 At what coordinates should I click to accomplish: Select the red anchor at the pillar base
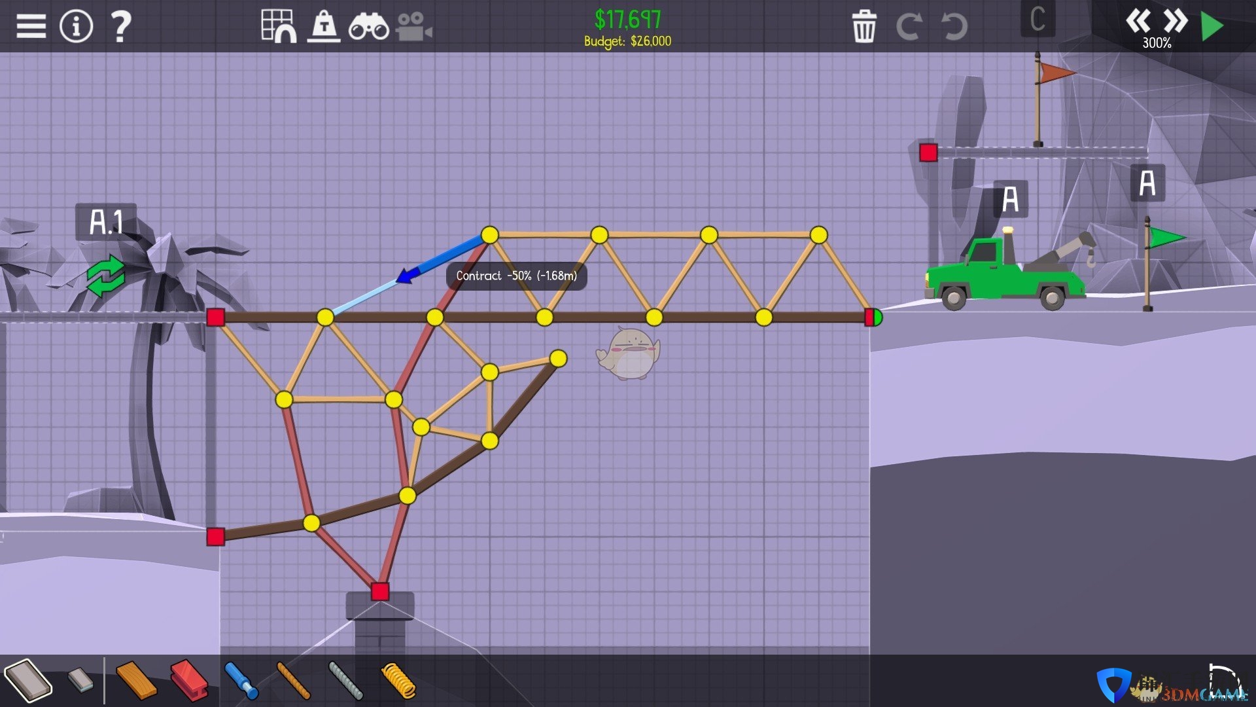coord(380,592)
